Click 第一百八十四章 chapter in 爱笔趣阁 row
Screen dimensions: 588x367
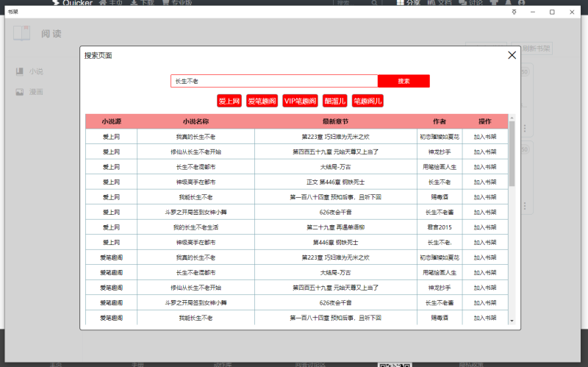336,318
